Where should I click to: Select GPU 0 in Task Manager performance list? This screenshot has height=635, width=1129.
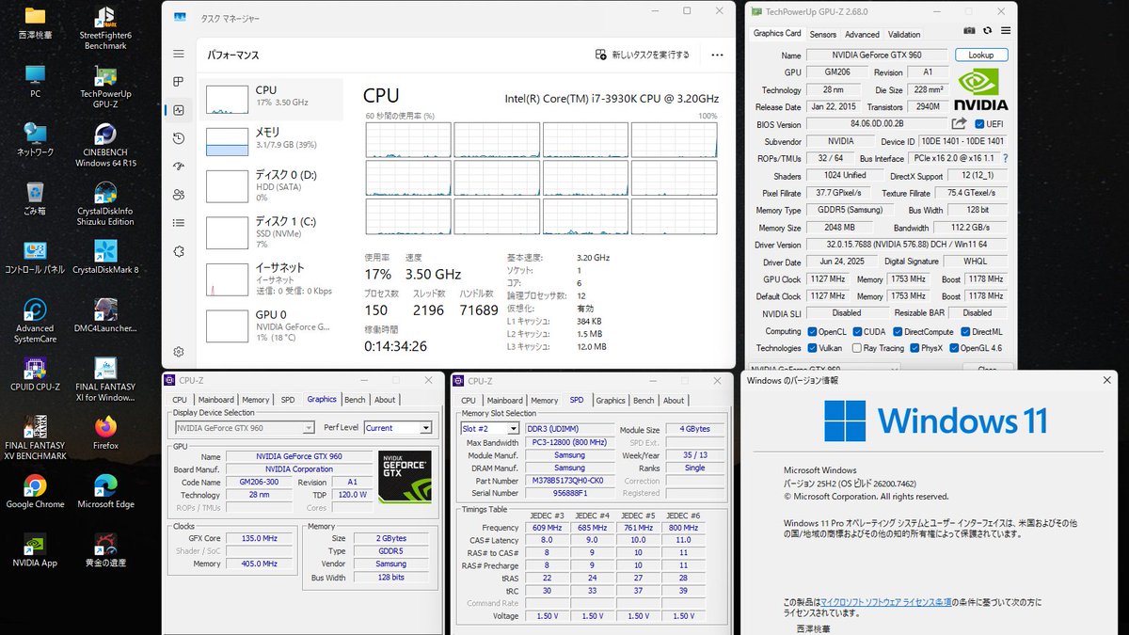[273, 325]
